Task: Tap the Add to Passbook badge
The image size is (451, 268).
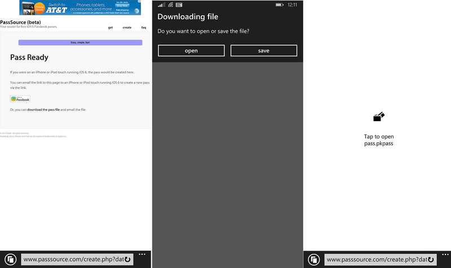Action: click(x=20, y=99)
